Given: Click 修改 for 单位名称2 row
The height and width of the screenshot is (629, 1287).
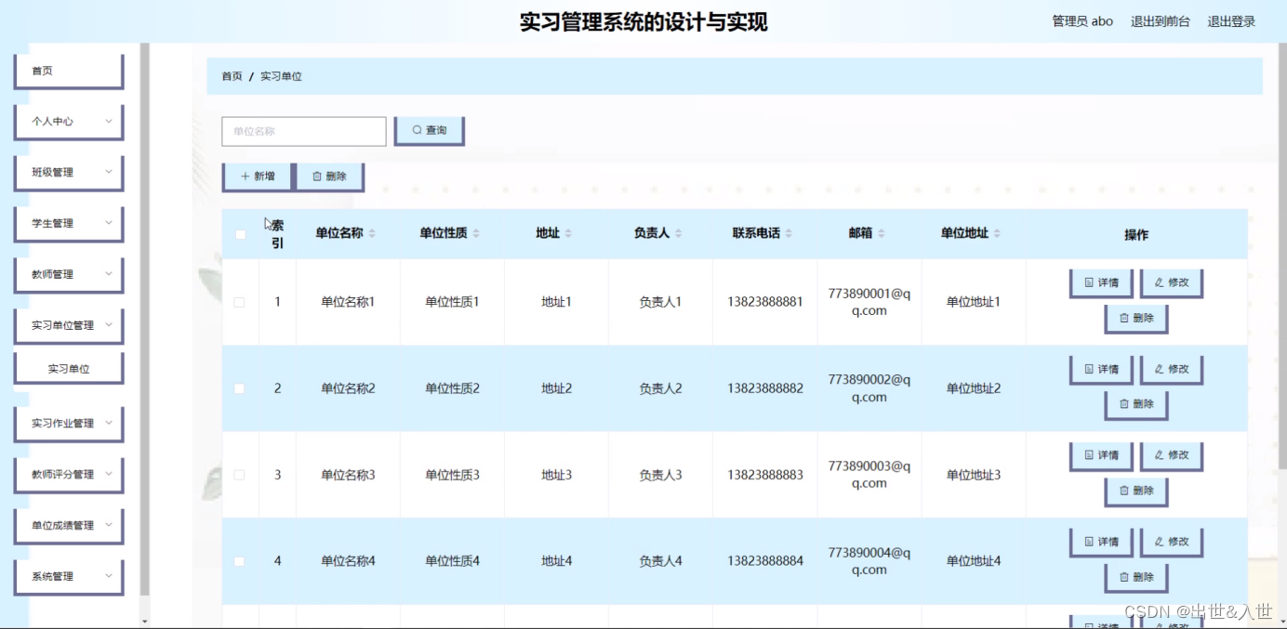Looking at the screenshot, I should tap(1172, 369).
